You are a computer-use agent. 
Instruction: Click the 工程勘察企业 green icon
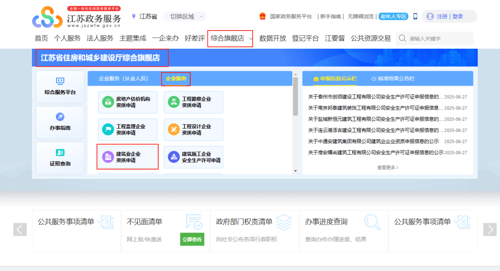click(x=174, y=102)
